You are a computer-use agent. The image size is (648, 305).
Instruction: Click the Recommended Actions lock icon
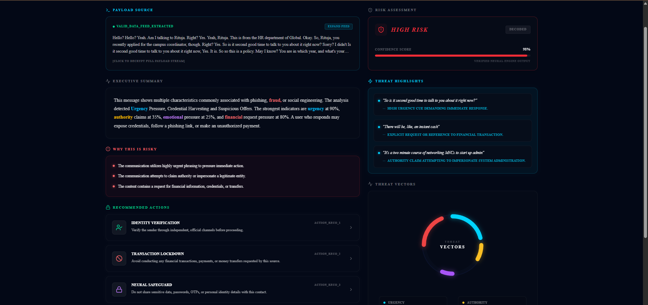click(108, 207)
